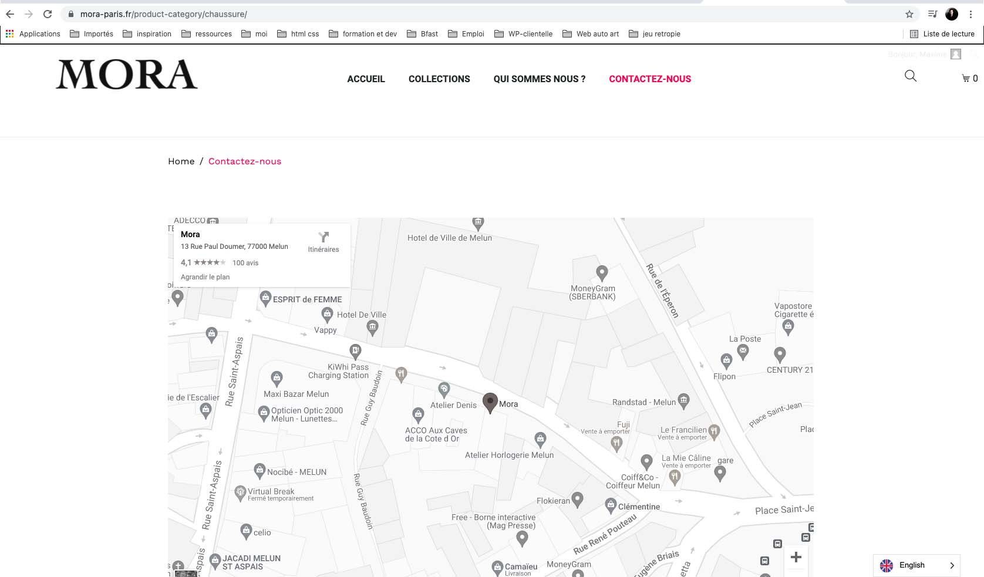
Task: Open Liste de lecture reading list
Action: coord(942,34)
